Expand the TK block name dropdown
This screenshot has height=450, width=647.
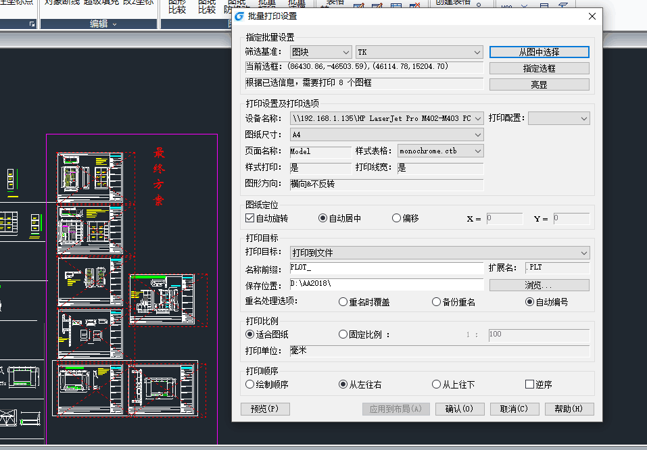click(419, 52)
